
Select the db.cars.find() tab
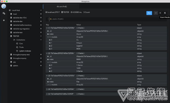click(x=62, y=7)
